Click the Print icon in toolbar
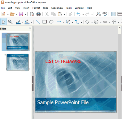The height and width of the screenshot is (119, 122). [x=38, y=14]
